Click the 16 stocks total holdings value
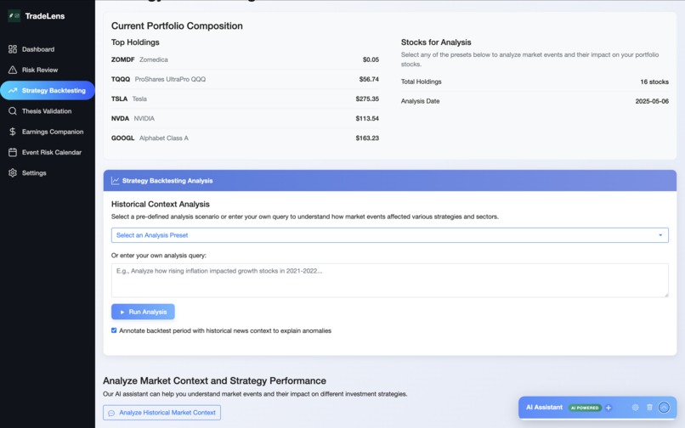Viewport: 685px width, 428px height. (654, 82)
